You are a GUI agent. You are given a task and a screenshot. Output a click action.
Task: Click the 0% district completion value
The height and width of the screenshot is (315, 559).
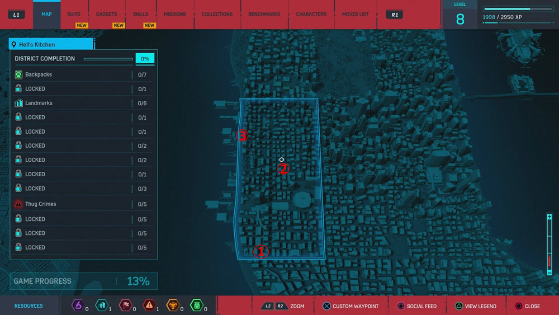(x=145, y=59)
